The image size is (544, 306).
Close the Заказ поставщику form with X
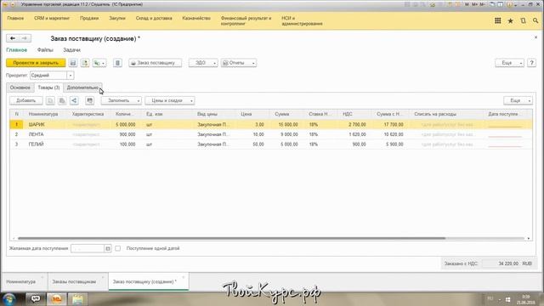[535, 37]
